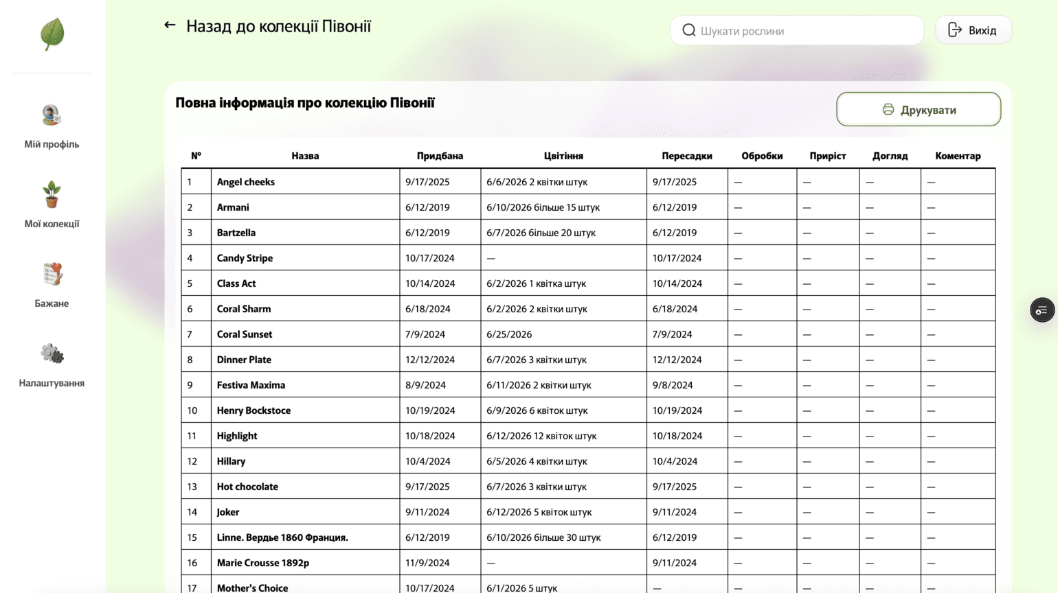Click the Обробки column header
The width and height of the screenshot is (1058, 593).
point(762,156)
